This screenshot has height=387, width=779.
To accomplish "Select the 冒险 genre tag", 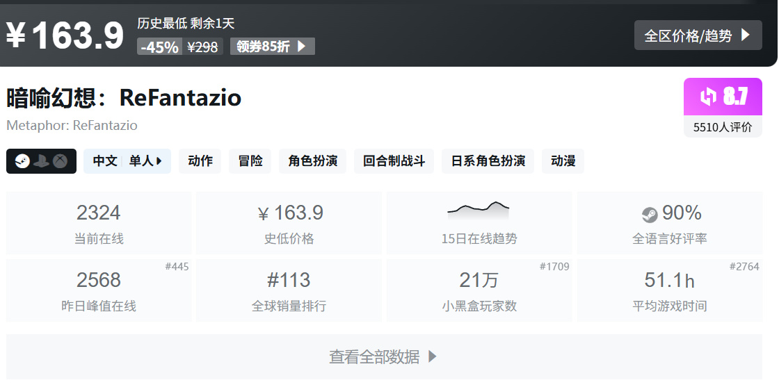I will [x=250, y=161].
